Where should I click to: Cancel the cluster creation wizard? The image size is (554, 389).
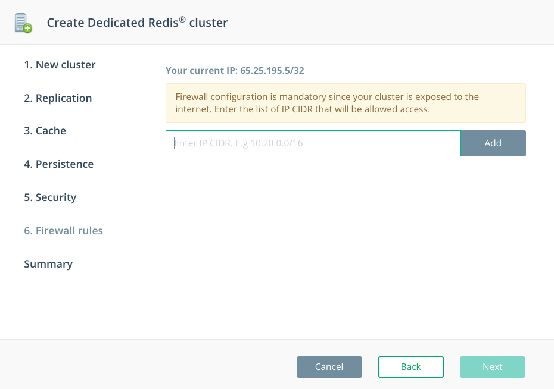329,367
